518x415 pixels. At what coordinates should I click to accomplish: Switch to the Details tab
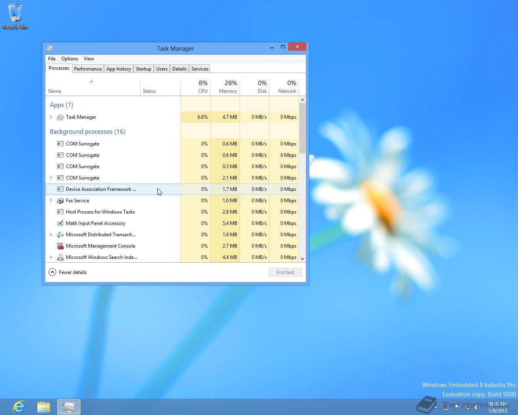coord(179,69)
